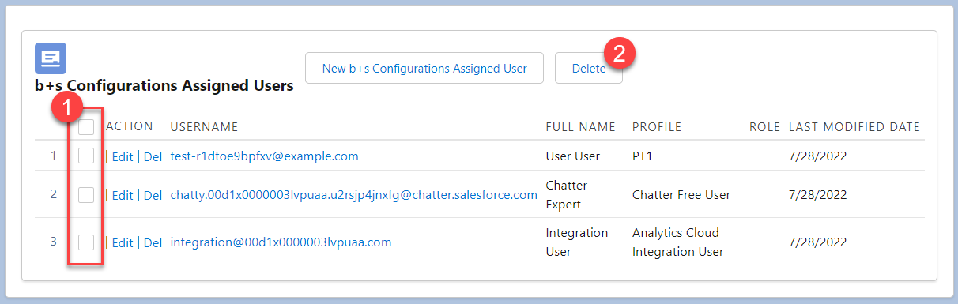Delete the test-r1dtoe9bpfxv@example.com record via Del
The height and width of the screenshot is (304, 958).
point(153,156)
